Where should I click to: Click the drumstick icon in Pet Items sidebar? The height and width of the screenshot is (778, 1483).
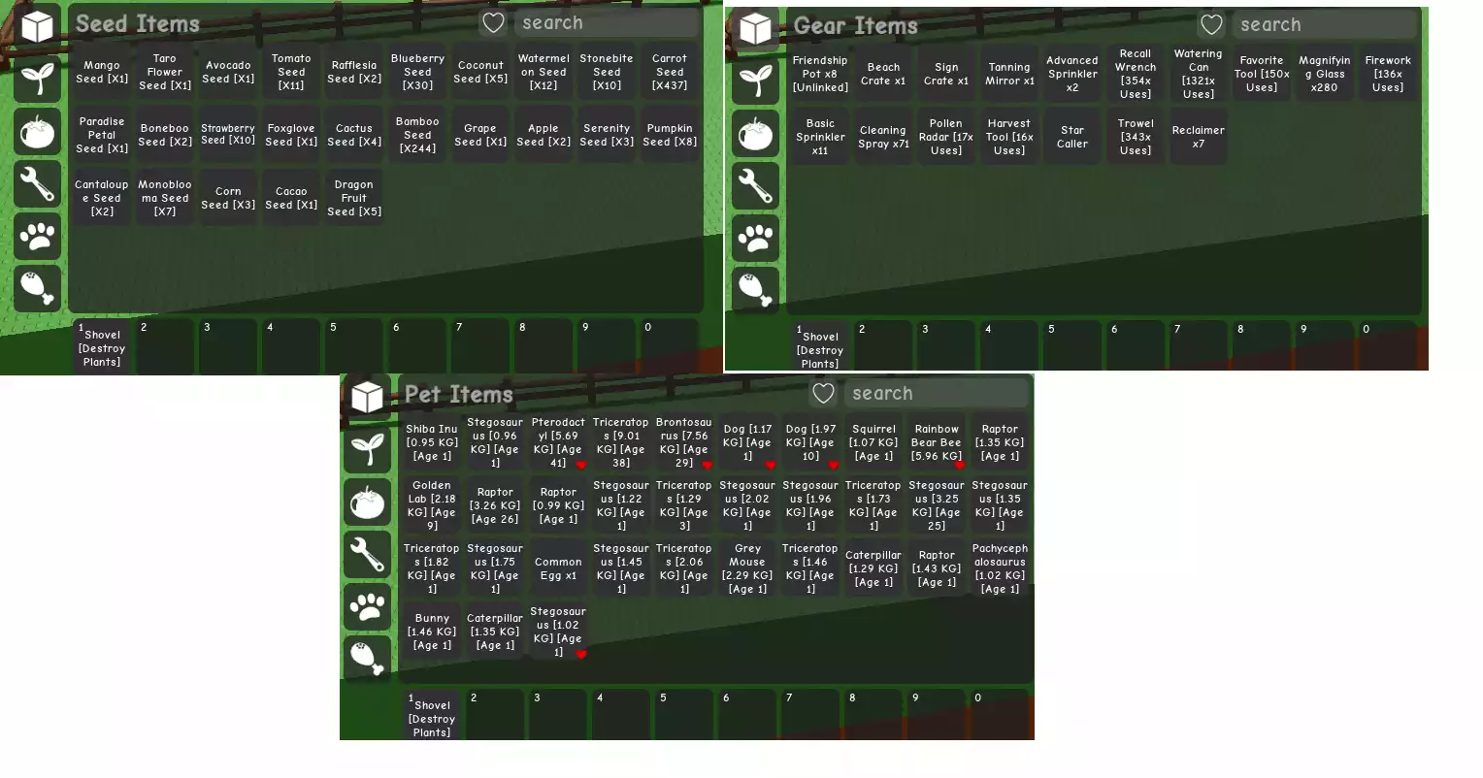pos(367,658)
